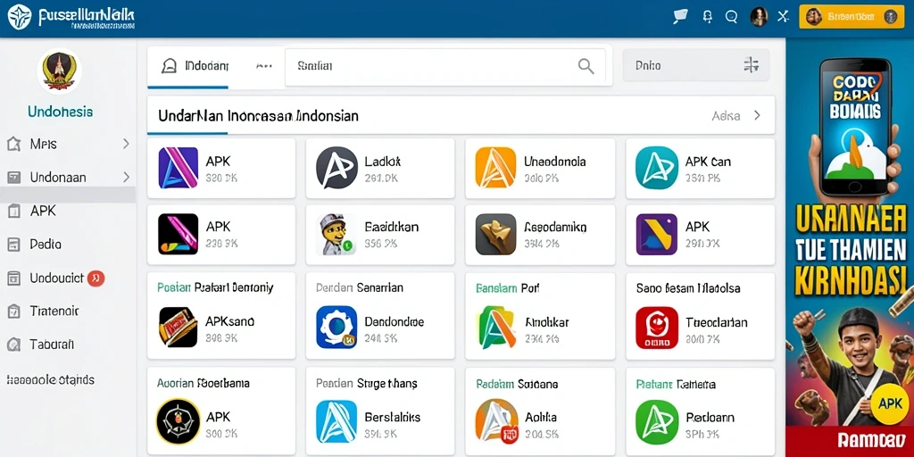Click into the Sardian search field

[x=445, y=66]
